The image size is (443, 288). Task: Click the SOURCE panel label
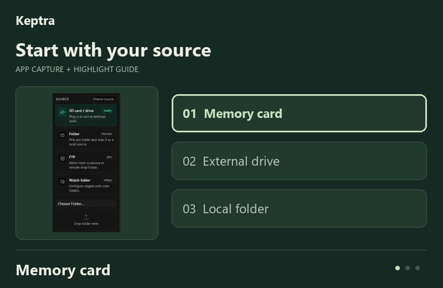point(62,99)
